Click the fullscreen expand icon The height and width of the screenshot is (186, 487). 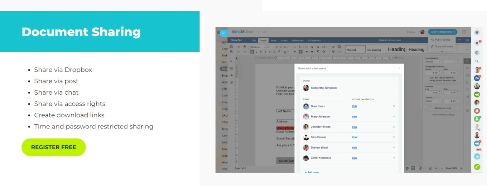[x=464, y=32]
